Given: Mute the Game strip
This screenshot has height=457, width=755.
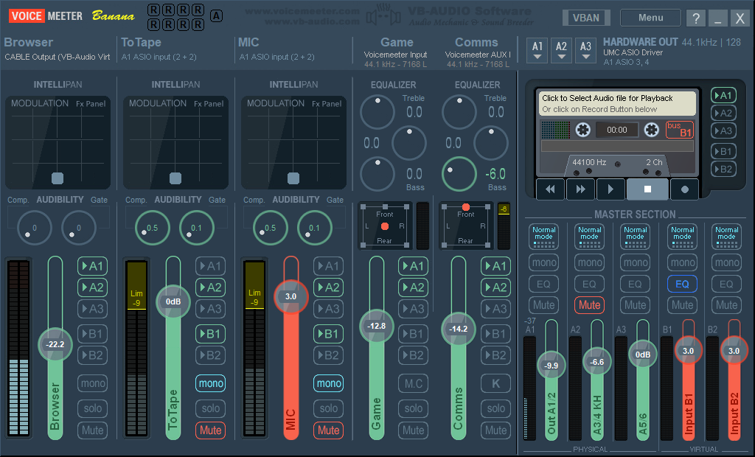Looking at the screenshot, I should point(413,430).
